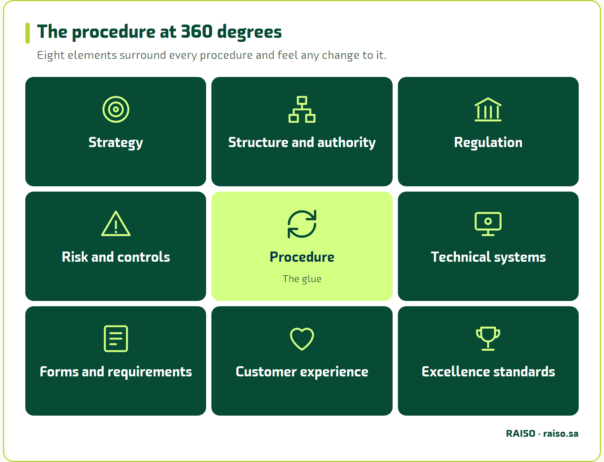Screen dimensions: 604x462
Task: Click the org chart icon above Structure and authority
Action: pos(302,109)
